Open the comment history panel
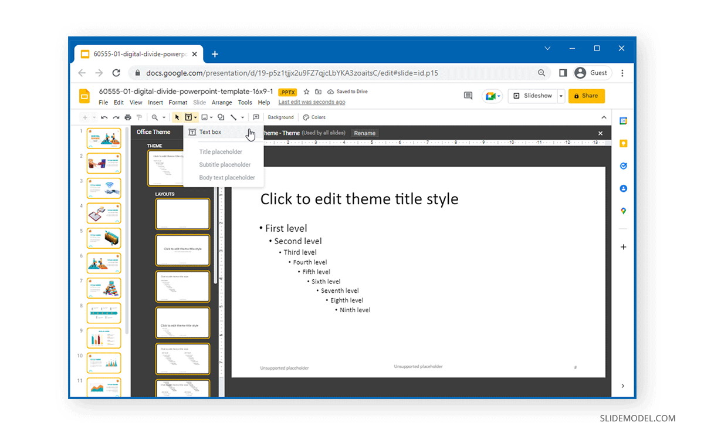 click(x=468, y=96)
